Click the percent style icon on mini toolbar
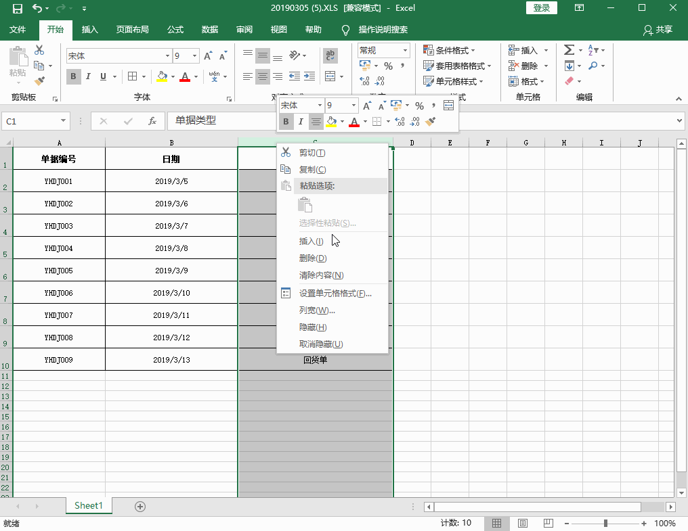Screen dimensions: 688x531 coord(420,106)
